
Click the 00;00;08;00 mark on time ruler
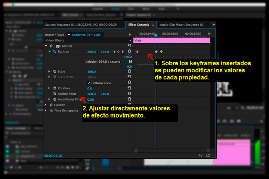[170, 34]
